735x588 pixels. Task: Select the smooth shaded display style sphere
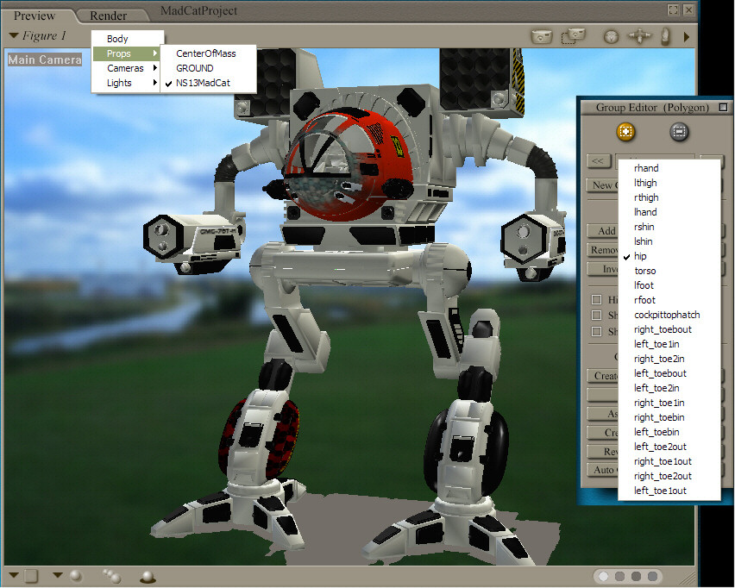(76, 577)
